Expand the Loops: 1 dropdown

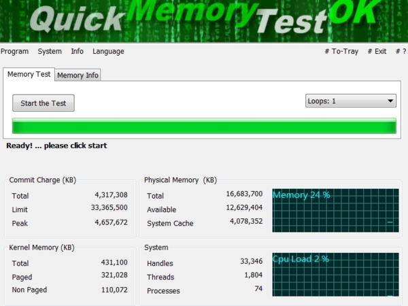point(351,101)
